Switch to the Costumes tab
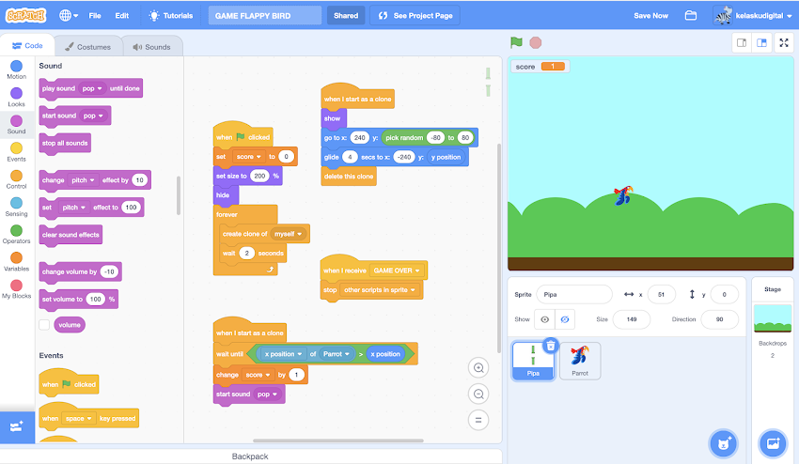Image resolution: width=799 pixels, height=464 pixels. [x=88, y=46]
